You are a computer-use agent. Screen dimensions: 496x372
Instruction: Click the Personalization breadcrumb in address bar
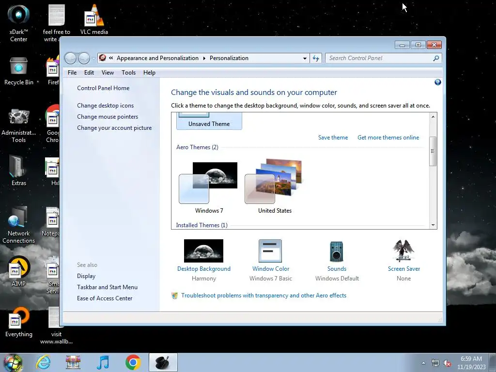pyautogui.click(x=229, y=58)
